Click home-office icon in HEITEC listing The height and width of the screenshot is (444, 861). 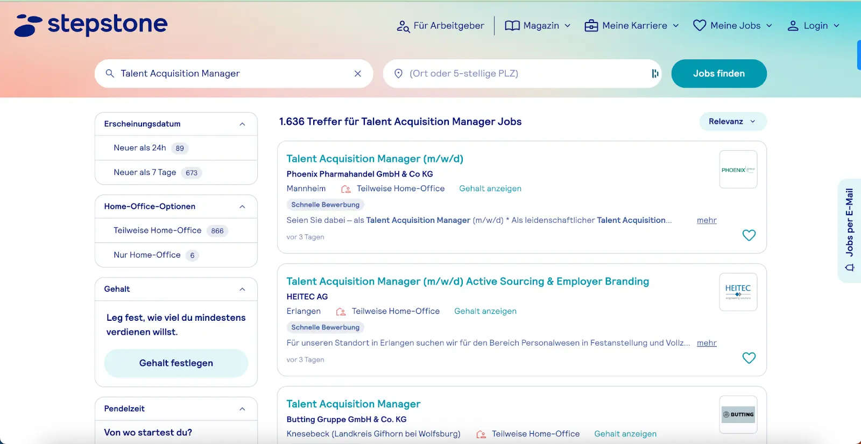(341, 312)
